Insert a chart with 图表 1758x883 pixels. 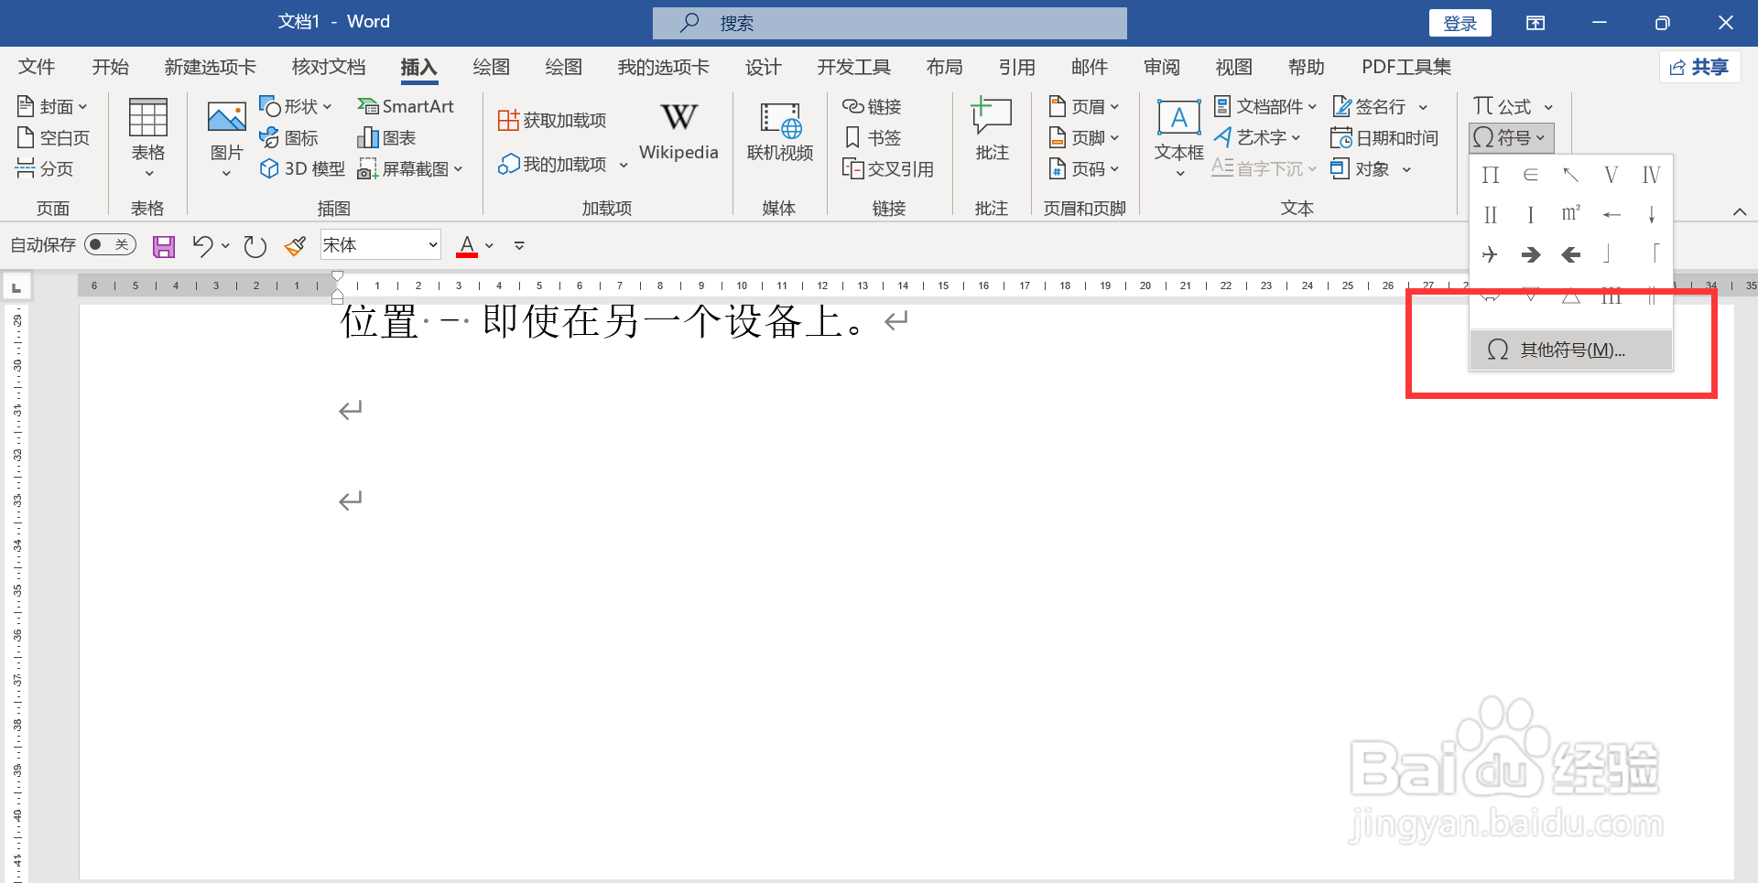(x=386, y=138)
